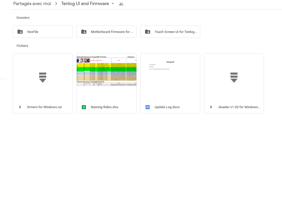Select Drivers for Windows.rar file name
The image size is (282, 211).
pos(45,107)
